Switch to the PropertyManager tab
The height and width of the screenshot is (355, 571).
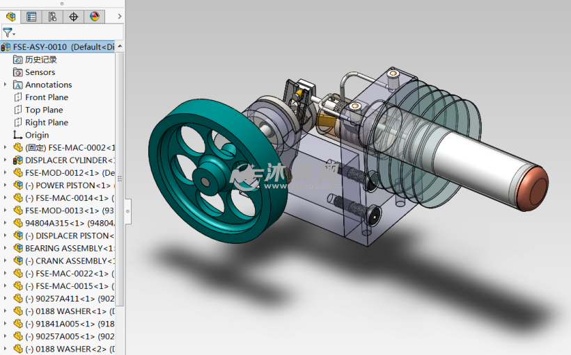pyautogui.click(x=31, y=17)
